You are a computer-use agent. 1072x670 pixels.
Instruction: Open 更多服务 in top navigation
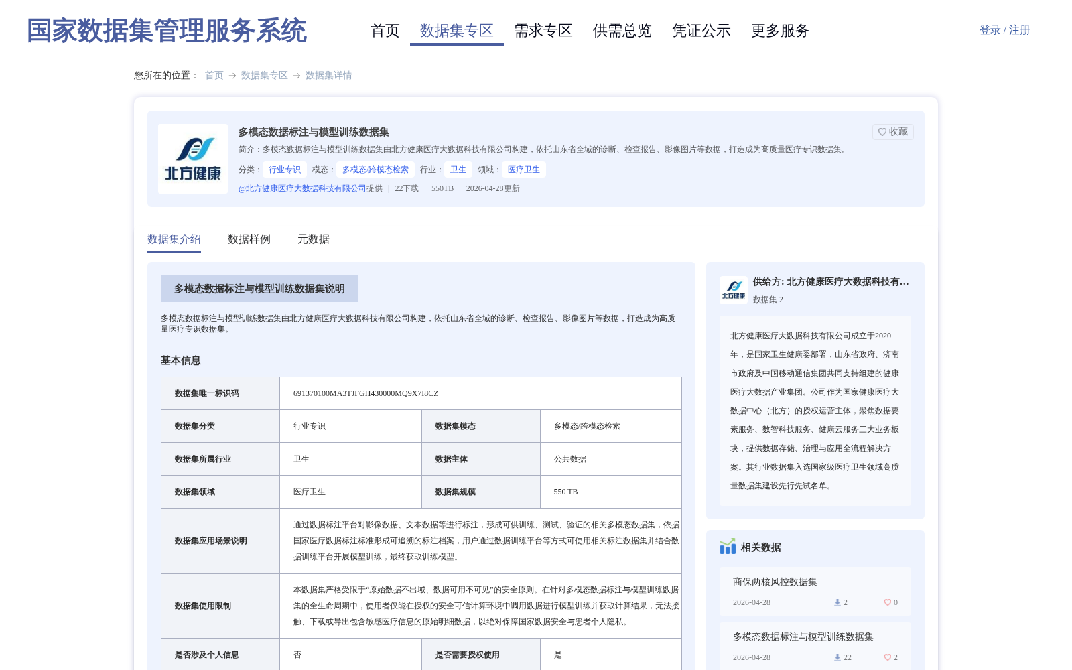[781, 31]
